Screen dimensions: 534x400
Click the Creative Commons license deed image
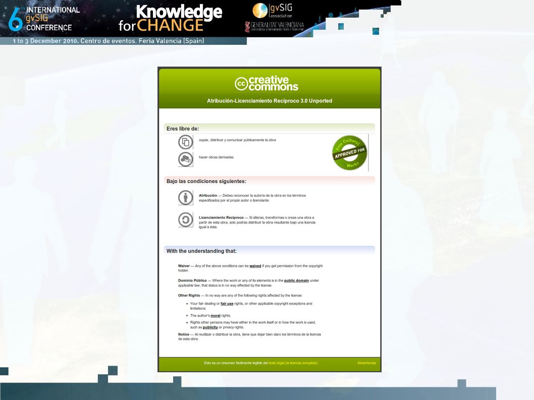pos(270,219)
